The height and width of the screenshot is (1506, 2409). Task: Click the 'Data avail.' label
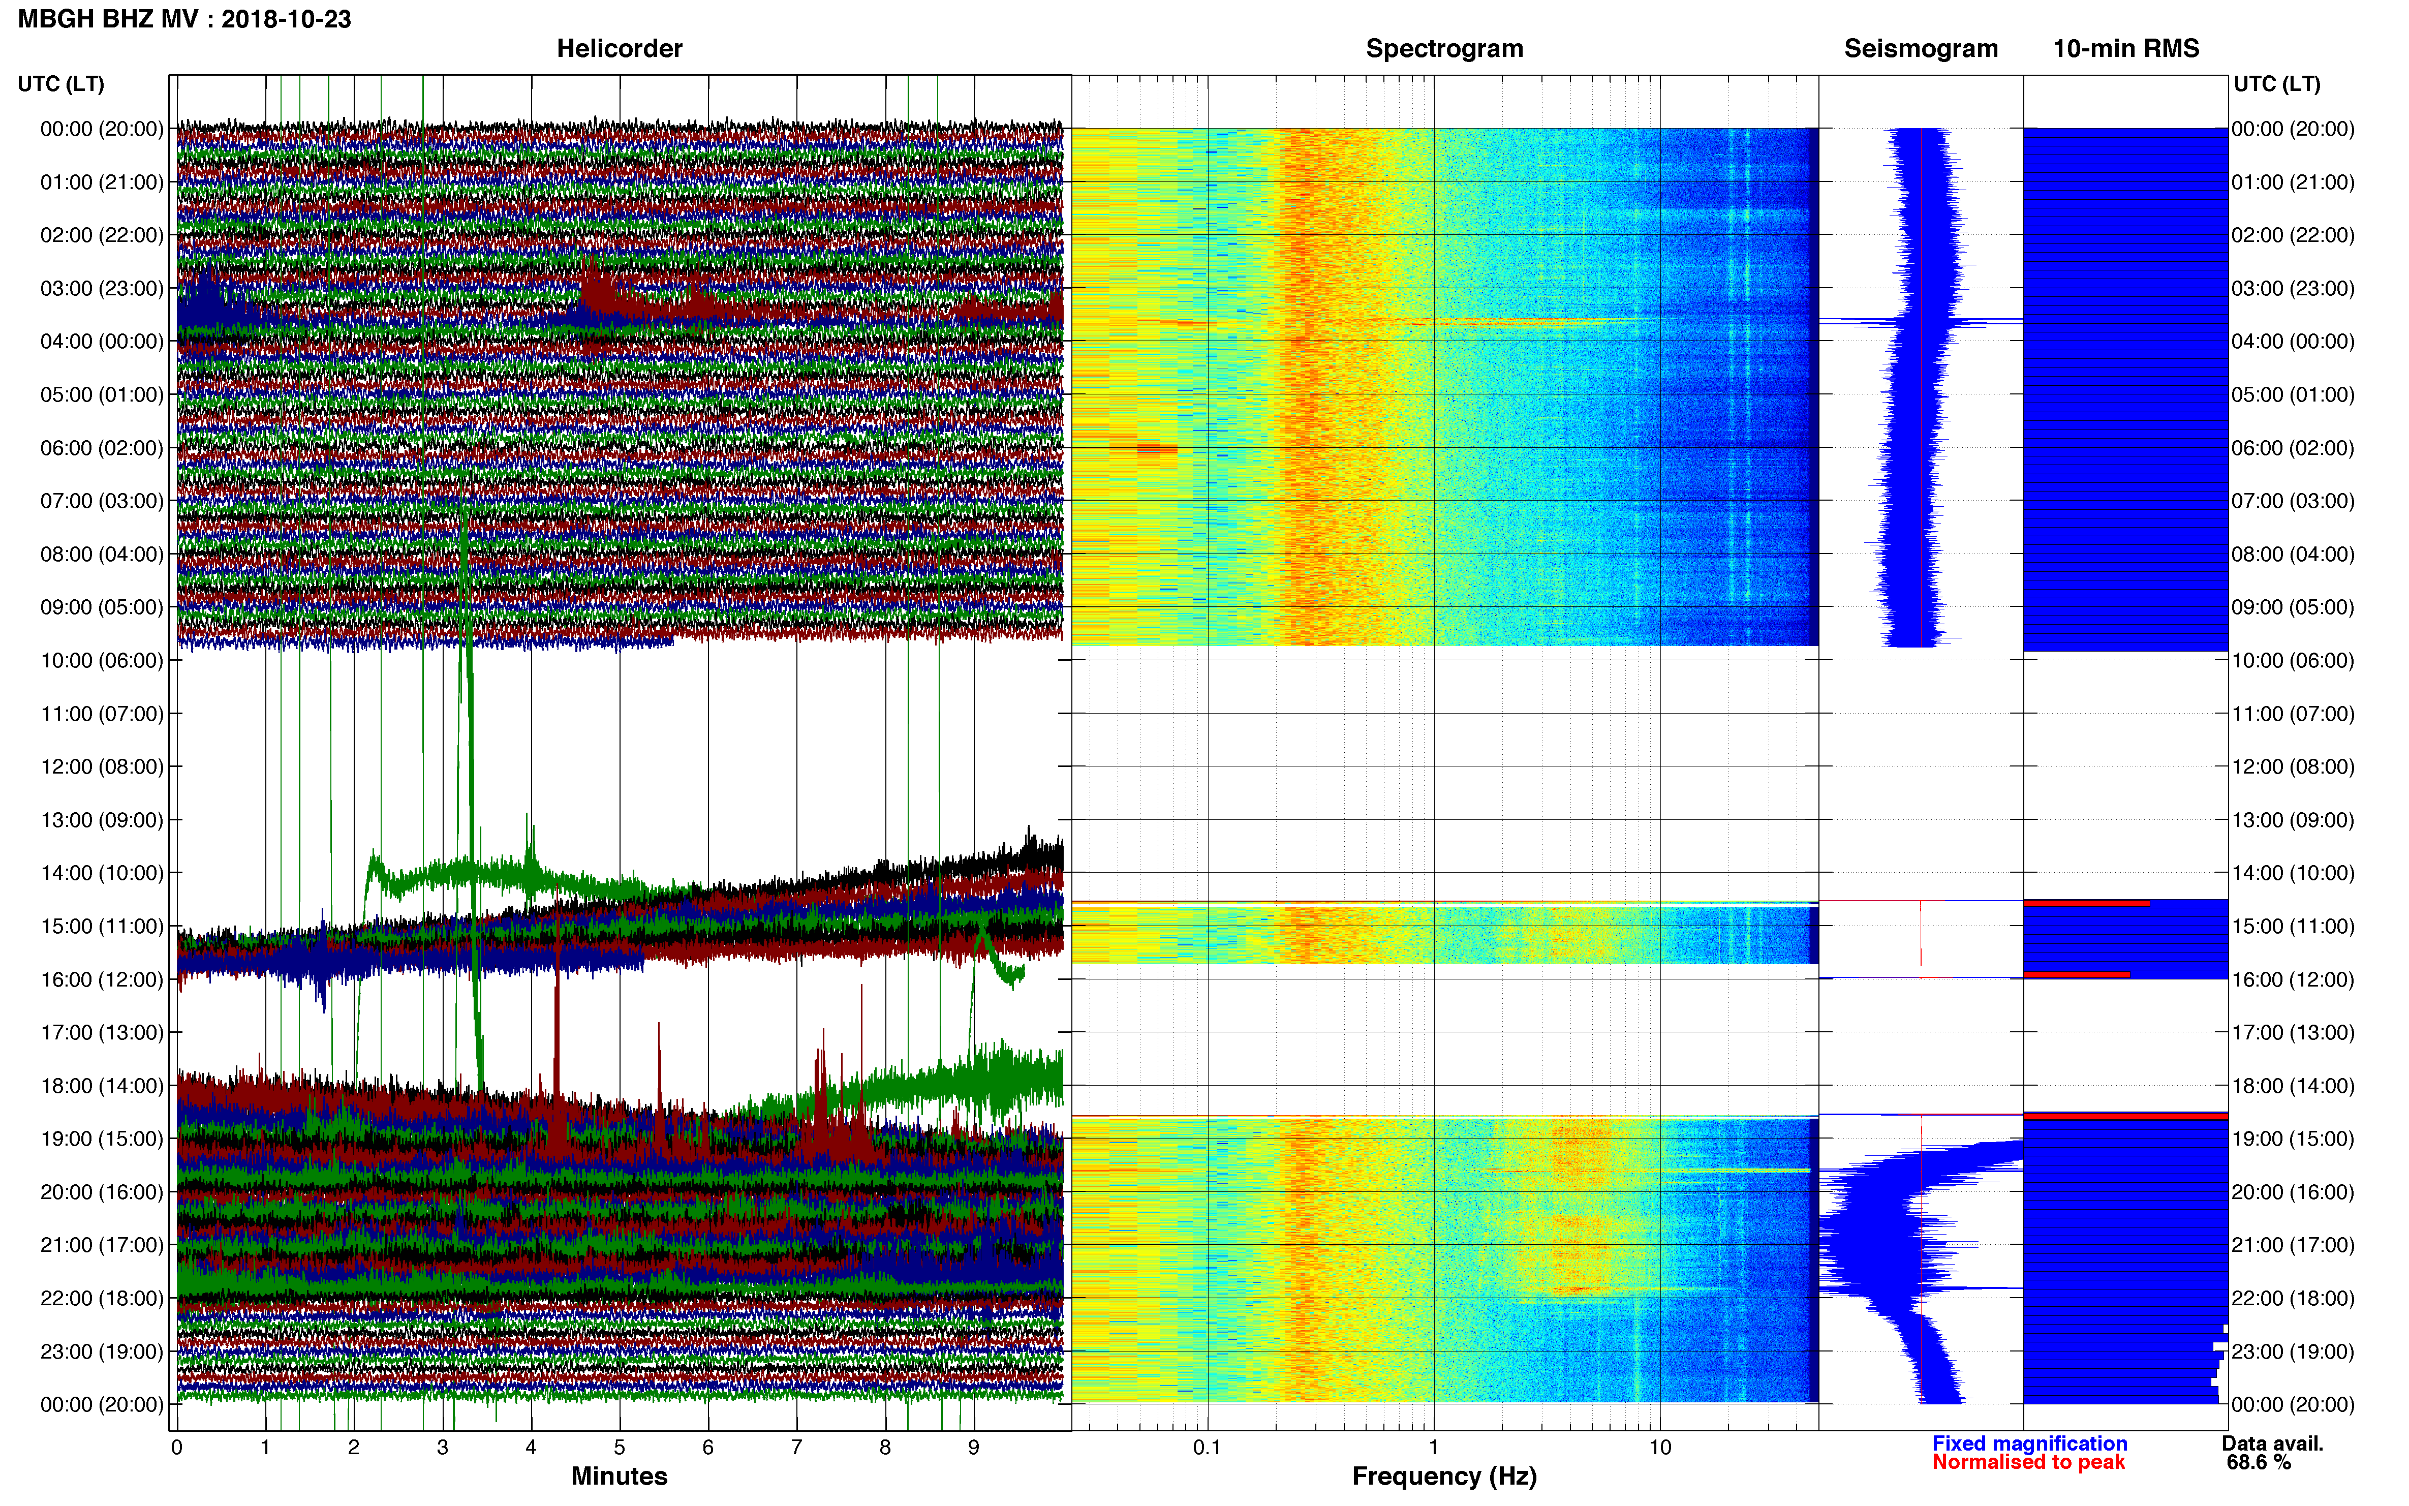tap(2272, 1443)
